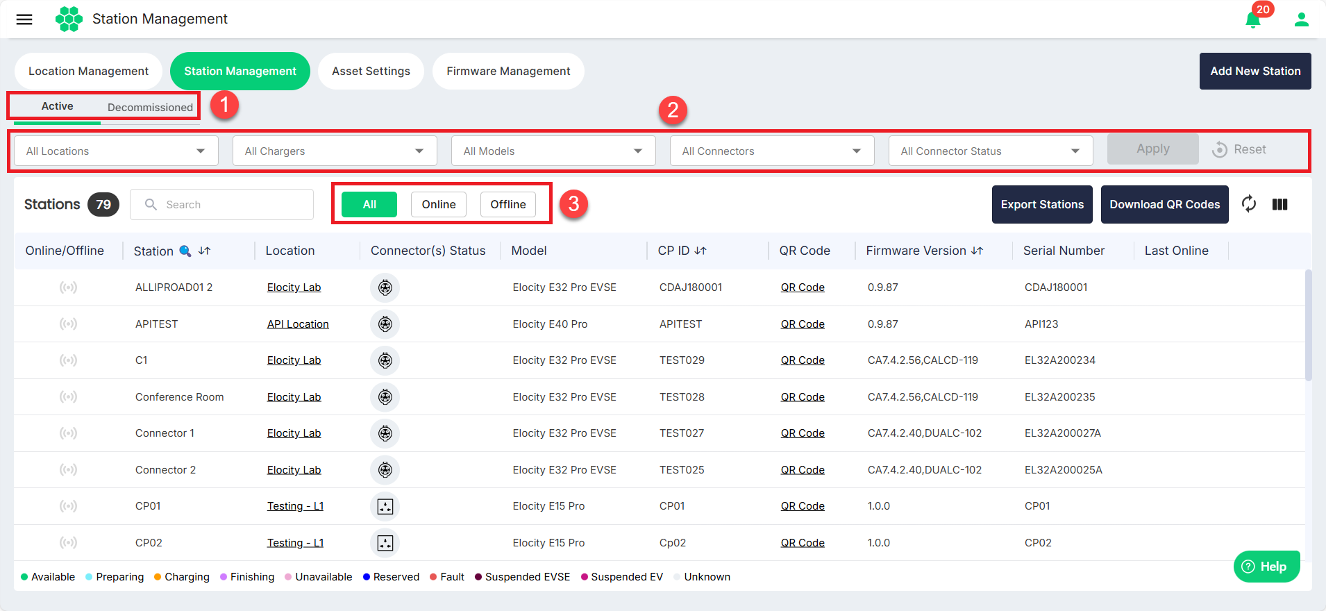Image resolution: width=1326 pixels, height=611 pixels.
Task: Click offline signal icon for CP01 row
Action: [68, 506]
